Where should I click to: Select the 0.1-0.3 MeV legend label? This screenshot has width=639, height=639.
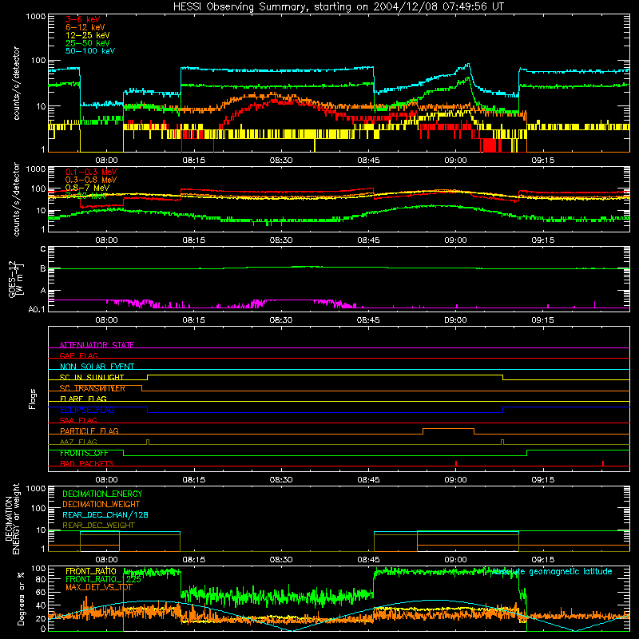click(91, 172)
